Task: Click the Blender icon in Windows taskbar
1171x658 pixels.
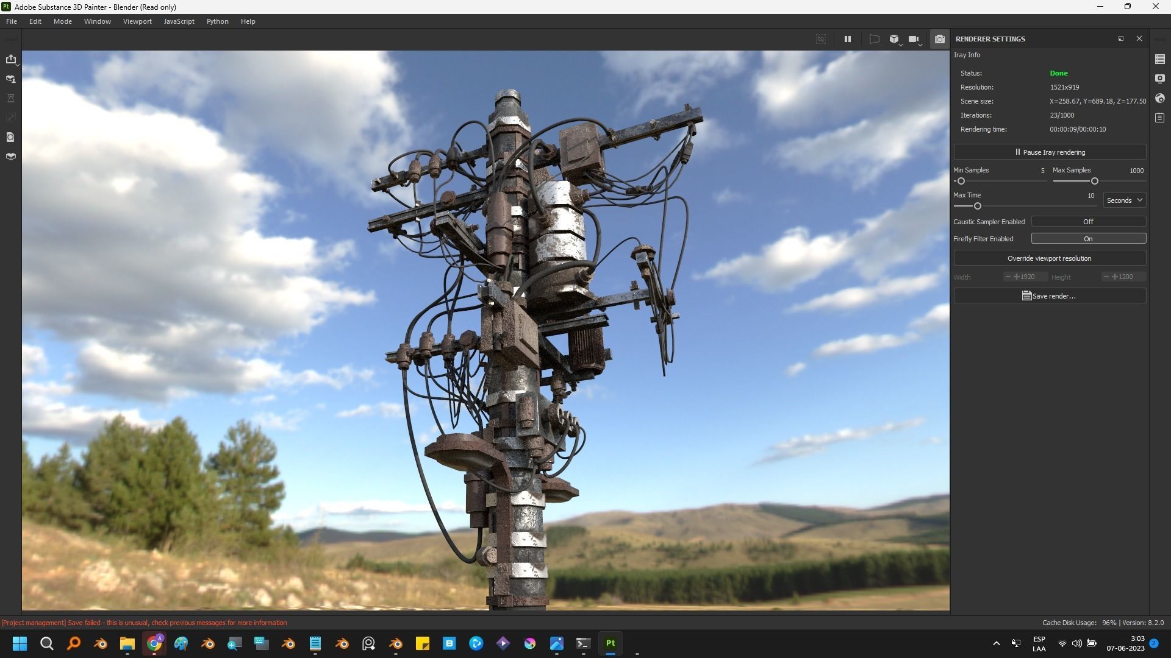Action: [x=101, y=643]
